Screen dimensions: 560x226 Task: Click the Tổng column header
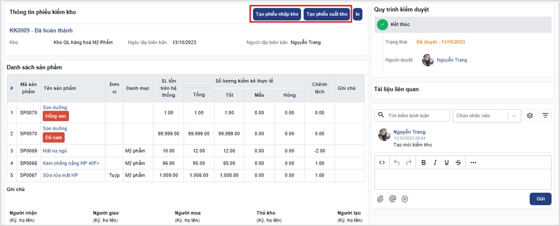[199, 95]
